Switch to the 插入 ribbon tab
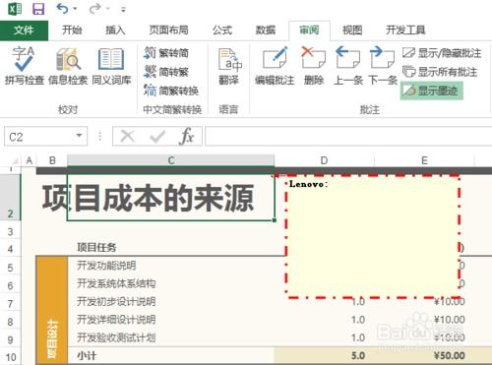The height and width of the screenshot is (365, 492). (115, 30)
